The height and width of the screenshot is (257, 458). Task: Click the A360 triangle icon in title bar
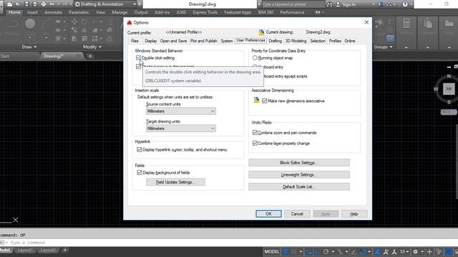point(389,4)
